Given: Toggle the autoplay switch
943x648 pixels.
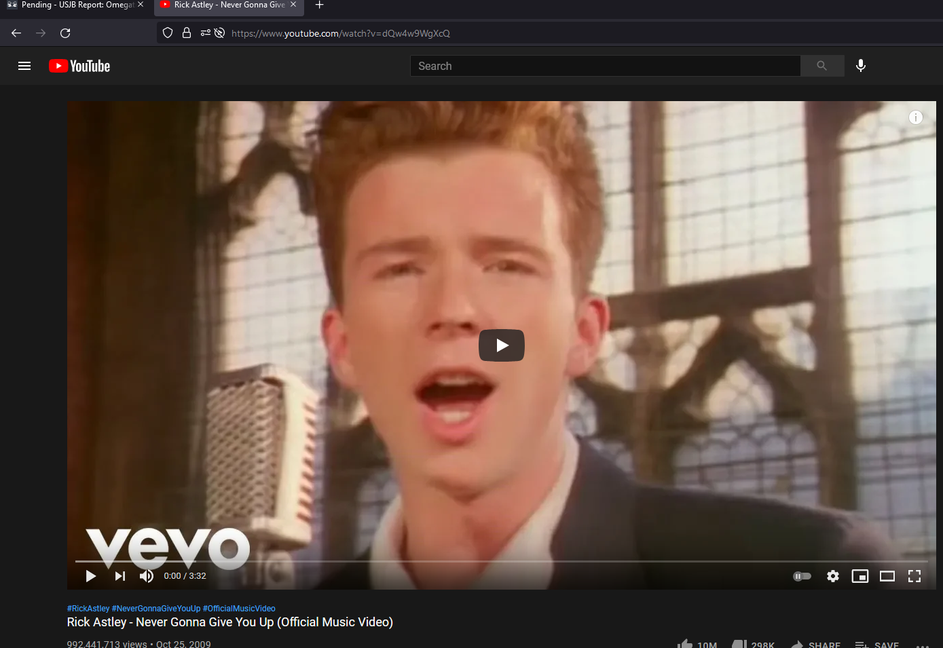Looking at the screenshot, I should point(802,576).
